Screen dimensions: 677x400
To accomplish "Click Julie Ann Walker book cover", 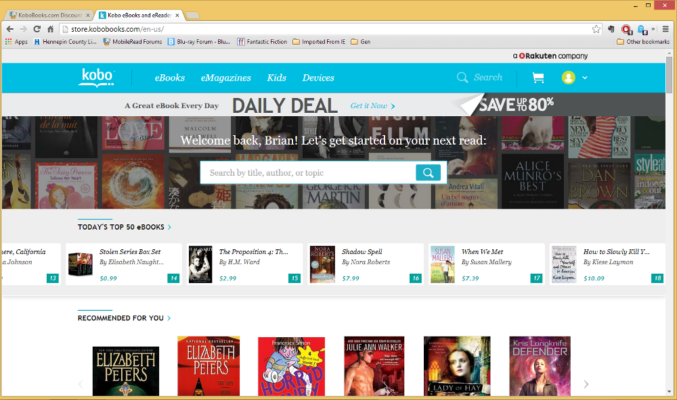I will point(374,366).
